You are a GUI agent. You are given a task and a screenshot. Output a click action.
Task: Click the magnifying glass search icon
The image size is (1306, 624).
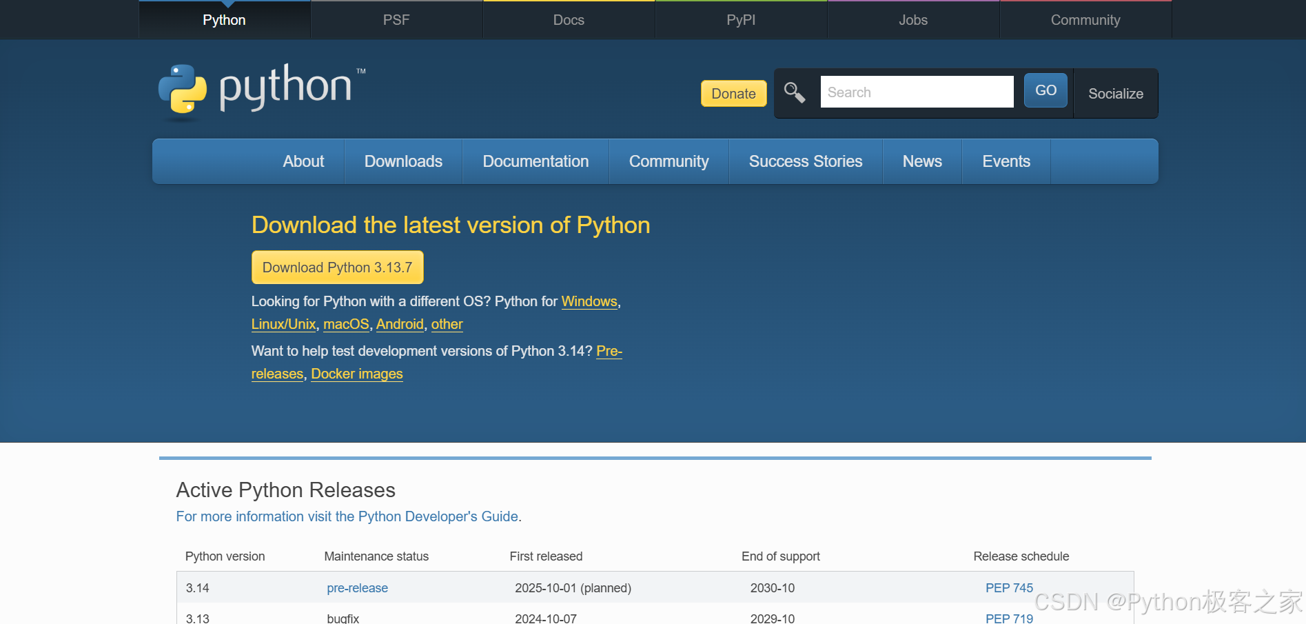coord(795,92)
